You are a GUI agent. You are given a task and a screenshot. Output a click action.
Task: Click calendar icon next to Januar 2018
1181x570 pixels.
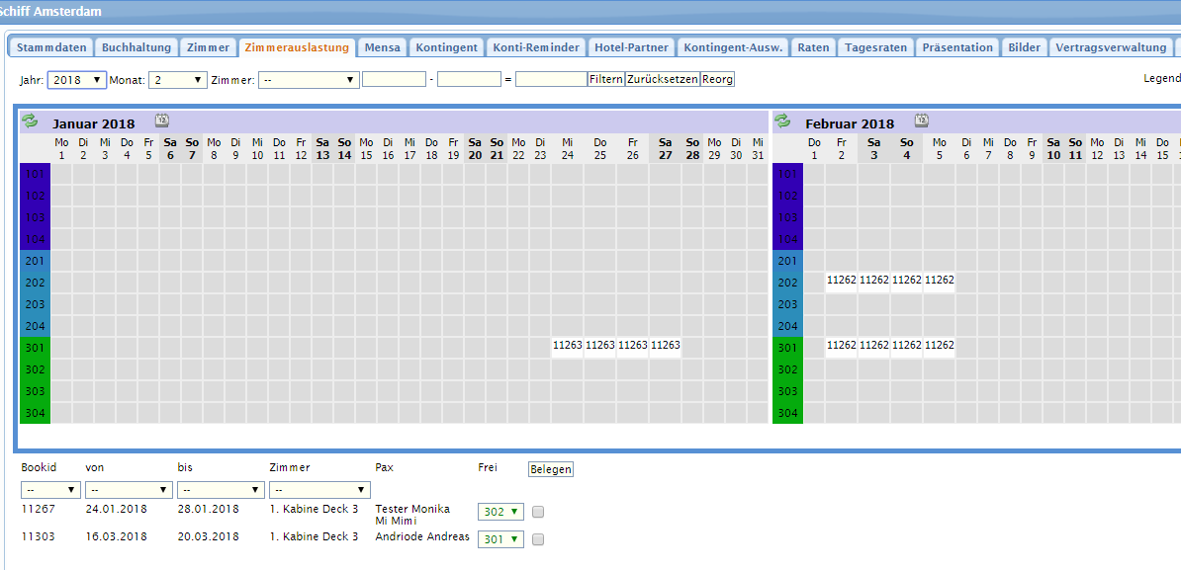click(162, 121)
